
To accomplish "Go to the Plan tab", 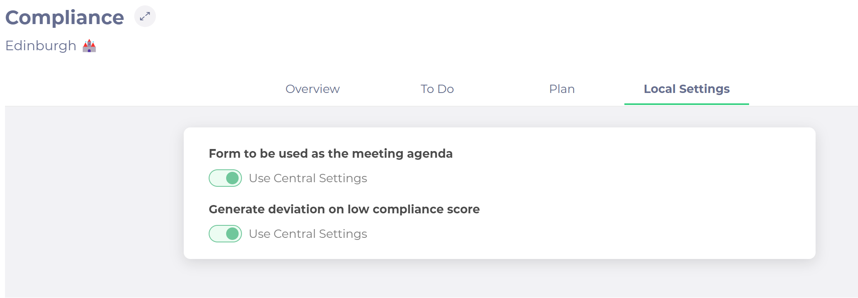I will pyautogui.click(x=562, y=89).
